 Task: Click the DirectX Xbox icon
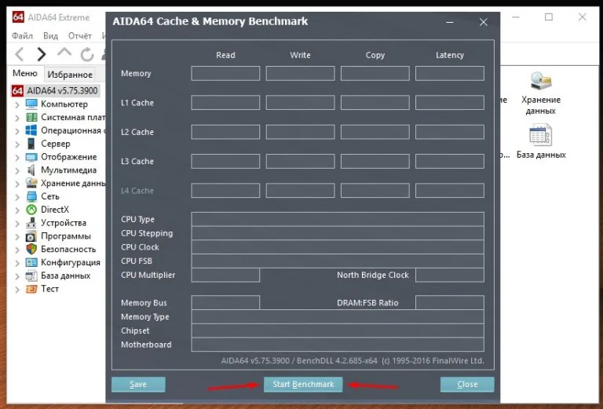pos(31,210)
